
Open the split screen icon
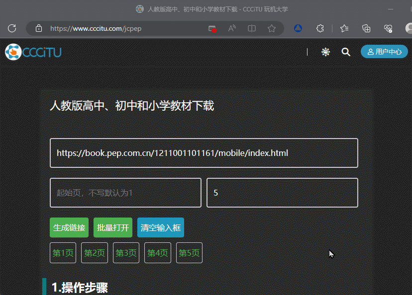tap(252, 28)
